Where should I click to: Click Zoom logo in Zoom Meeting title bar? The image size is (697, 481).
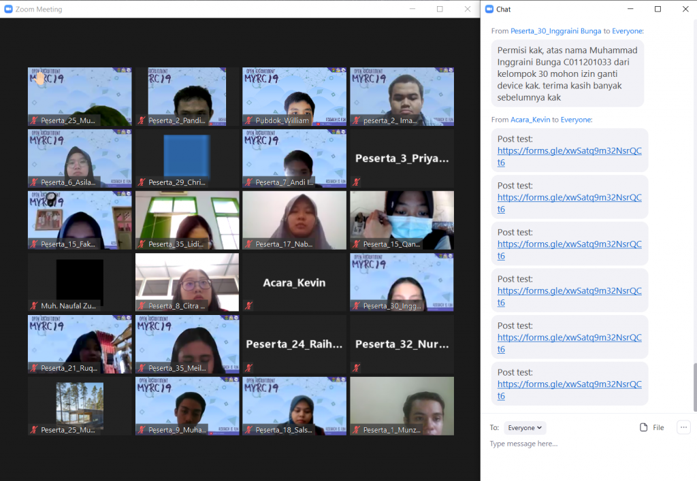[x=8, y=9]
